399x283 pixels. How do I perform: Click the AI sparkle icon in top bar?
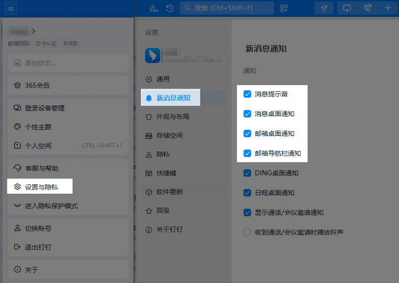click(324, 8)
